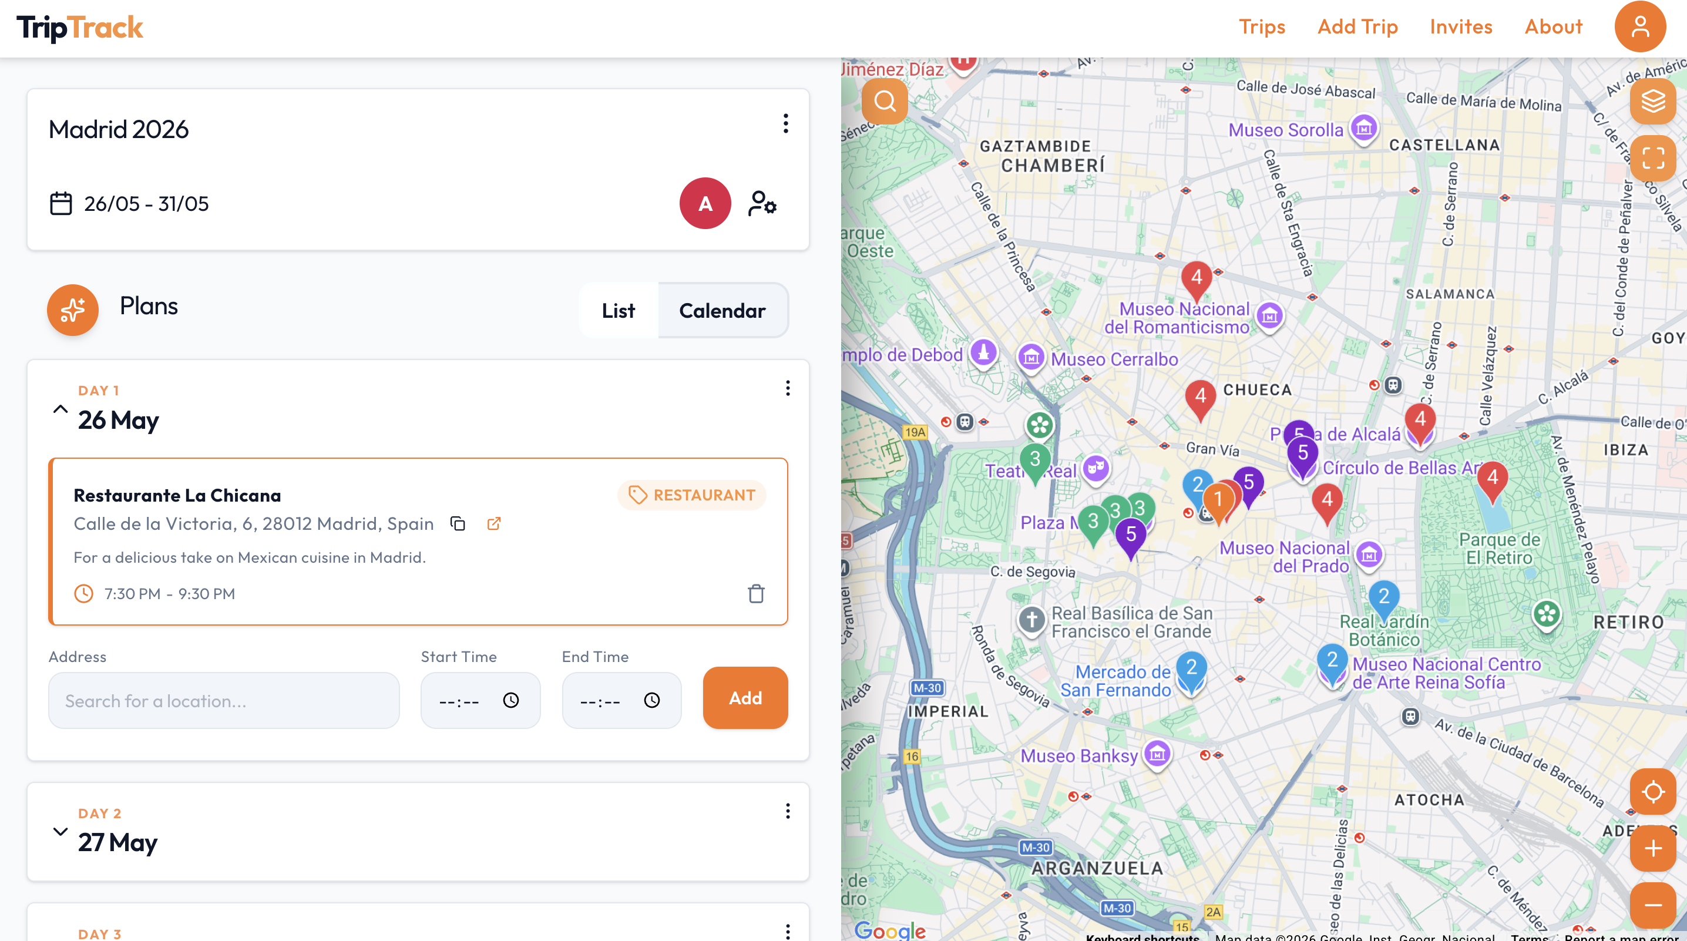The width and height of the screenshot is (1687, 941).
Task: Center map on my location icon
Action: coord(1652,791)
